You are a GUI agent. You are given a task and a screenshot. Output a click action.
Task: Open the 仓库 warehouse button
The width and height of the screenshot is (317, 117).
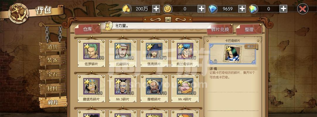87,29
